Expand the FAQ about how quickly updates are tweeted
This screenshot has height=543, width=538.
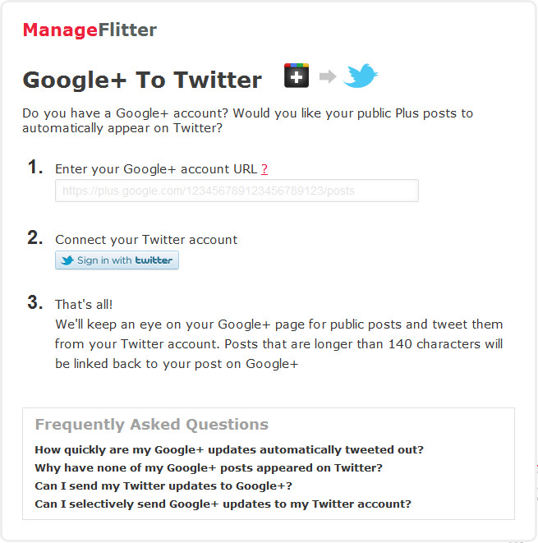[229, 449]
